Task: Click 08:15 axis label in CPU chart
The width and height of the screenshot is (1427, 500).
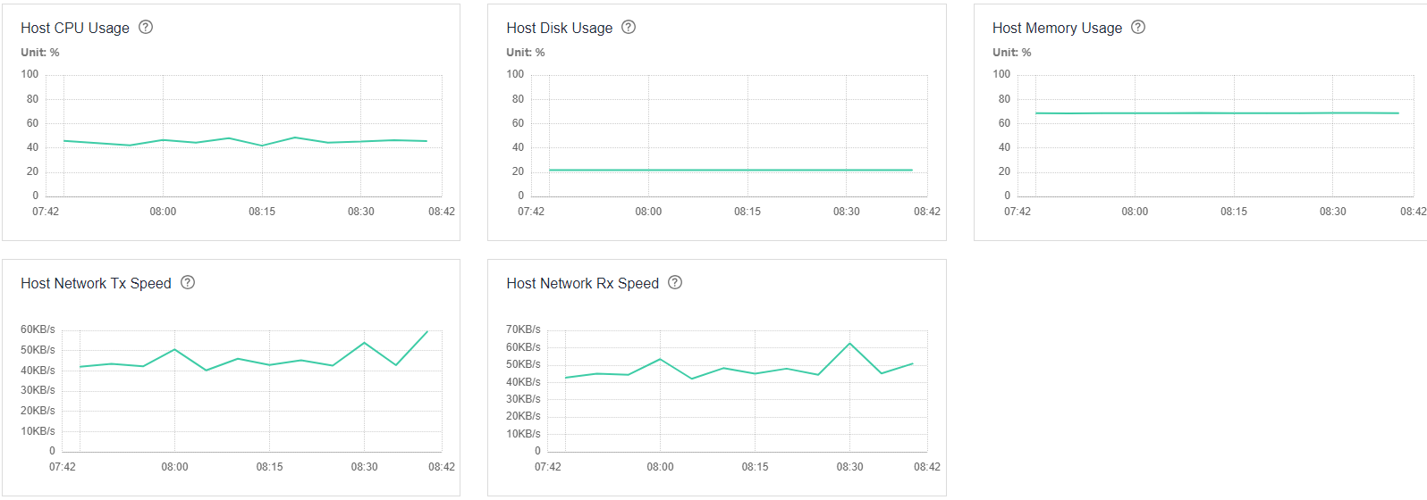Action: click(262, 212)
